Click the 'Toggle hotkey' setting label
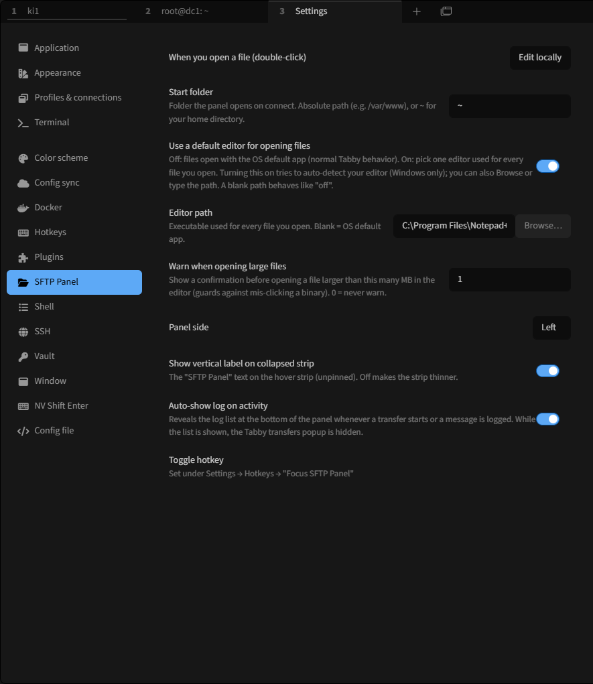 (x=196, y=460)
